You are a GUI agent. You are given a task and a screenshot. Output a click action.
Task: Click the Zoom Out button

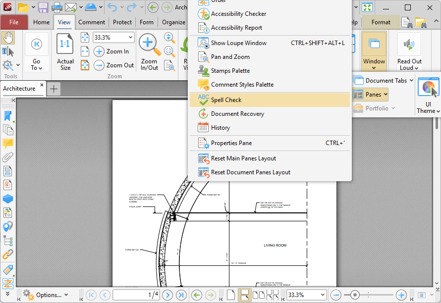pos(114,65)
